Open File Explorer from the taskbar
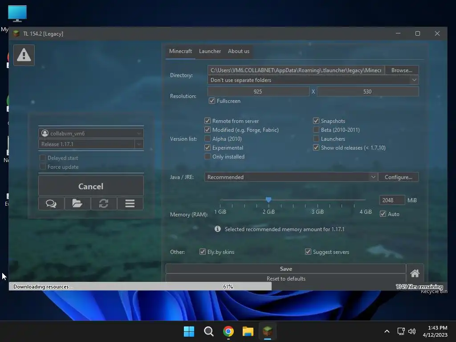The width and height of the screenshot is (456, 342). pos(248,331)
